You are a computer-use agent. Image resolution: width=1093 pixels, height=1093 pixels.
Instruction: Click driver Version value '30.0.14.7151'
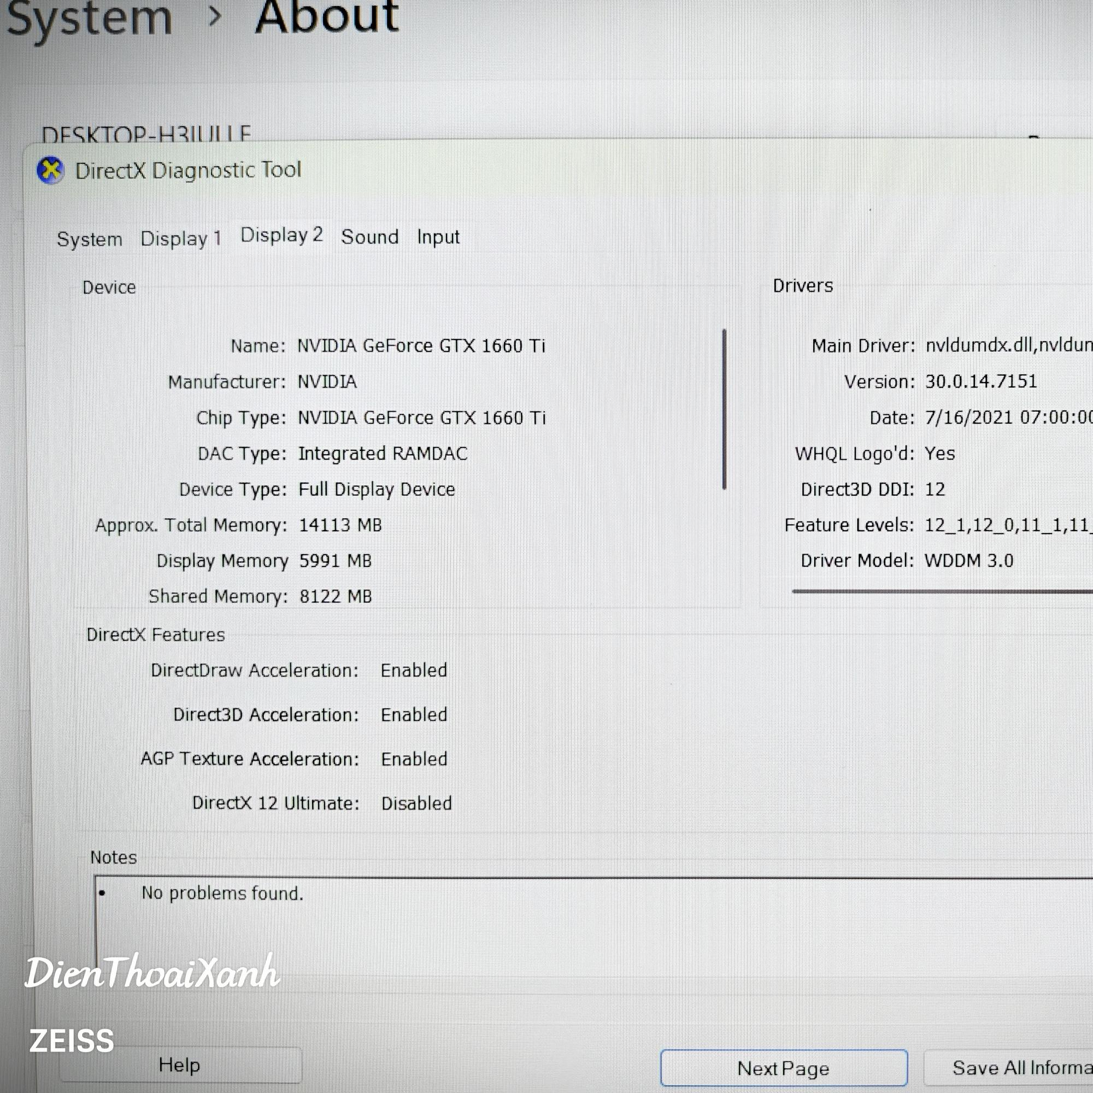click(982, 381)
